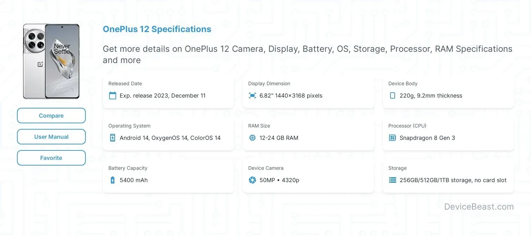The height and width of the screenshot is (236, 531).
Task: Select the Released Date spec card
Action: (168, 91)
